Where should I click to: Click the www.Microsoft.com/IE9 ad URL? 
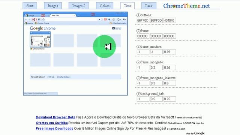(x=189, y=117)
